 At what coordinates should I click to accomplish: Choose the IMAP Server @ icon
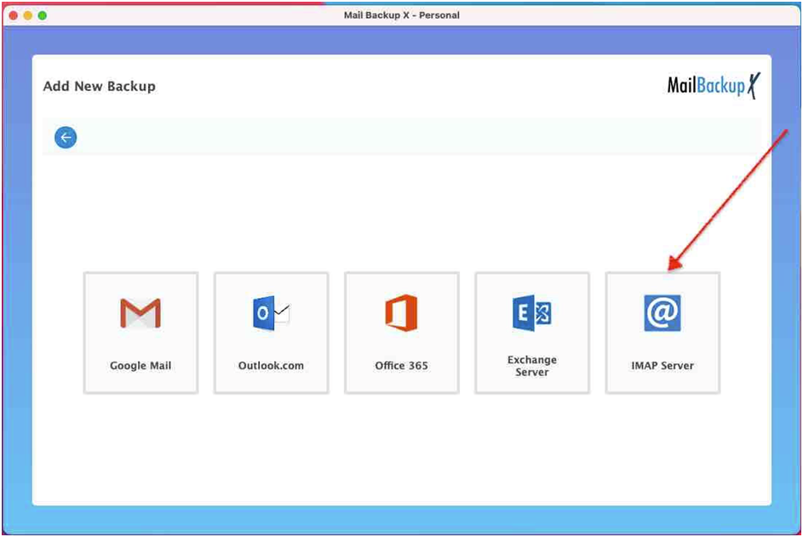click(x=662, y=313)
